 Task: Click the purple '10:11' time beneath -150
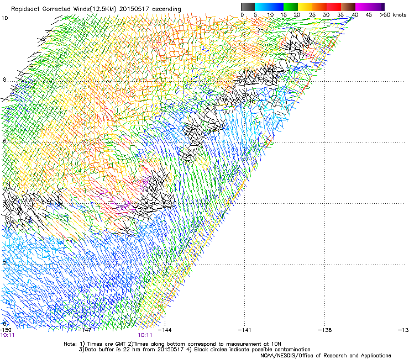pos(7,335)
